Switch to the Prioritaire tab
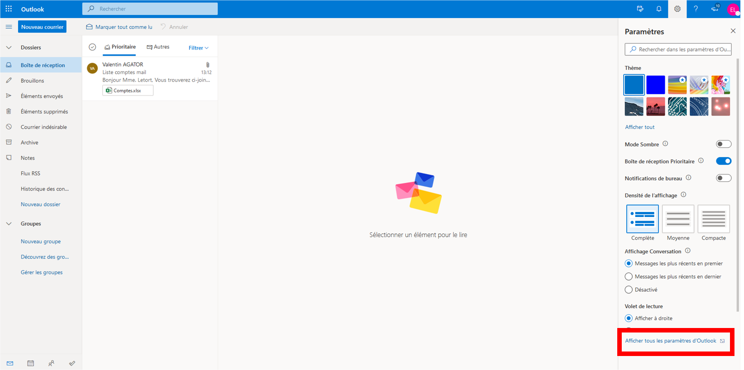This screenshot has height=370, width=744. click(x=119, y=47)
